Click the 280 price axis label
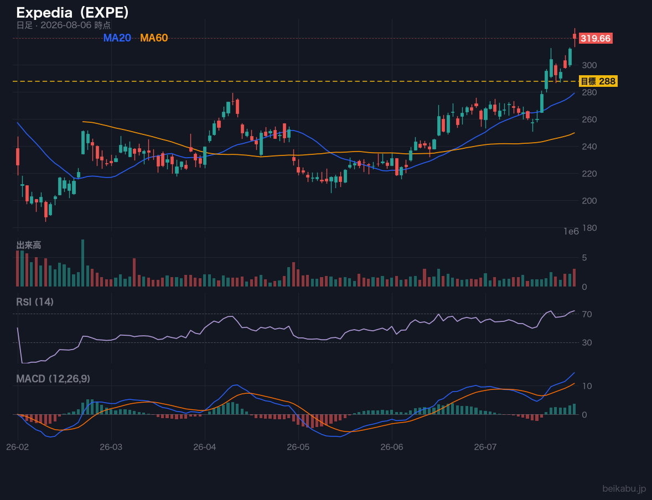Screen dimensions: 652x500 589,92
